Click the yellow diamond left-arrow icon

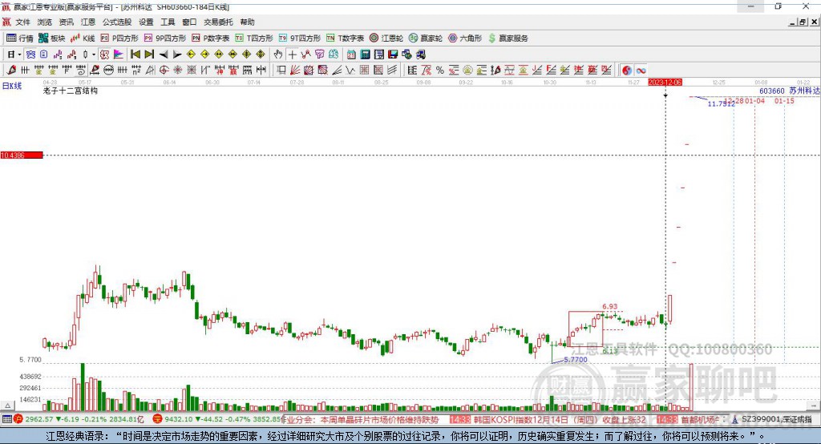(191, 54)
